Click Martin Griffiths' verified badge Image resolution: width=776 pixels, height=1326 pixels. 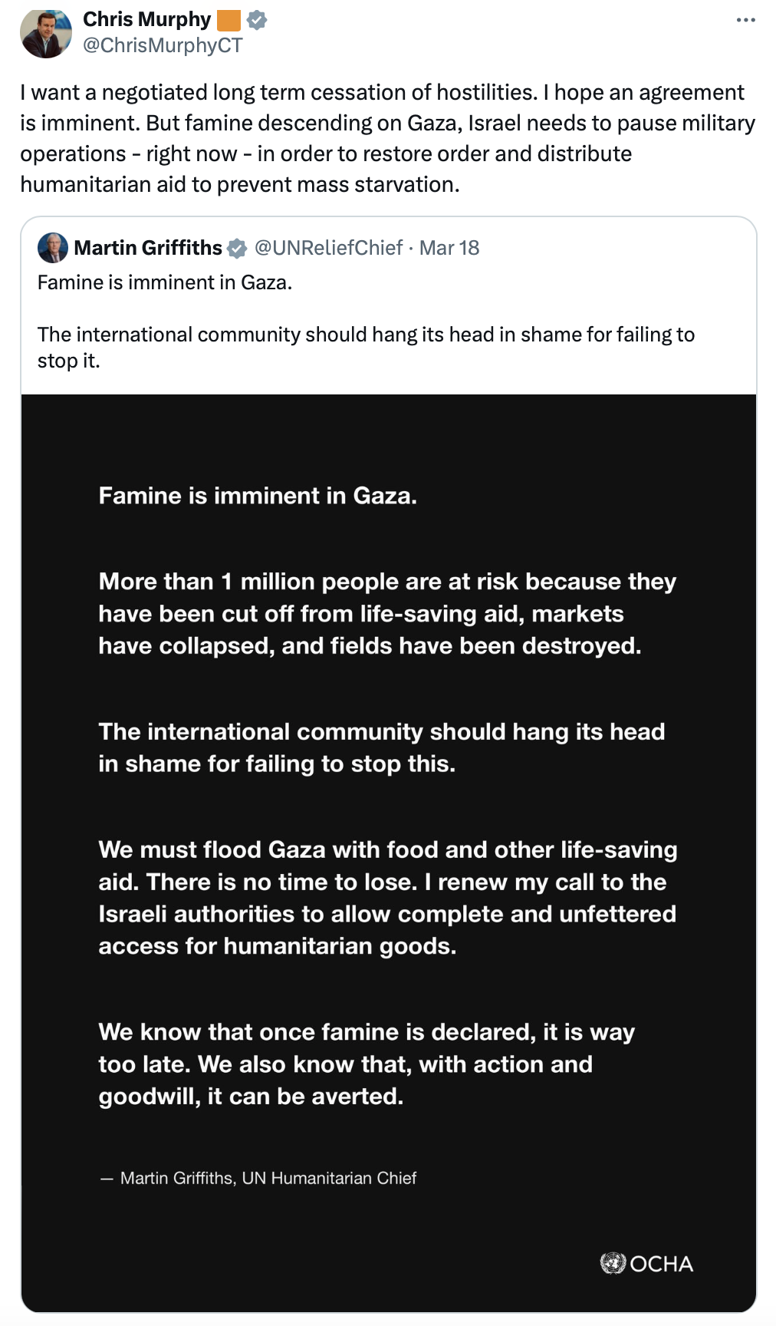coord(238,248)
